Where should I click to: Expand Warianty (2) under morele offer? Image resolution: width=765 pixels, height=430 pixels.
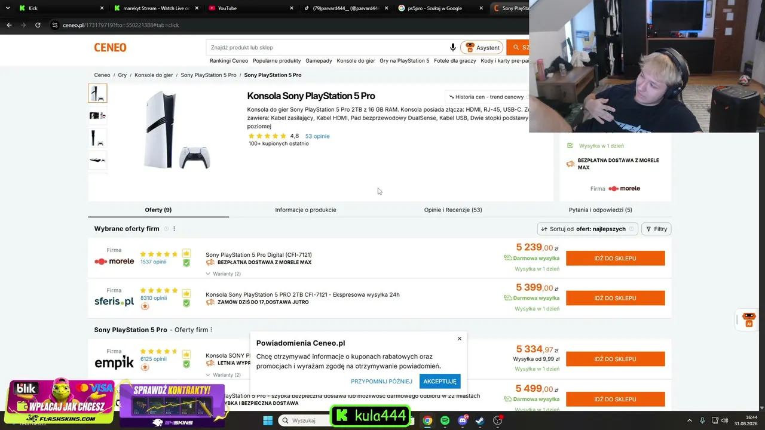pyautogui.click(x=223, y=274)
